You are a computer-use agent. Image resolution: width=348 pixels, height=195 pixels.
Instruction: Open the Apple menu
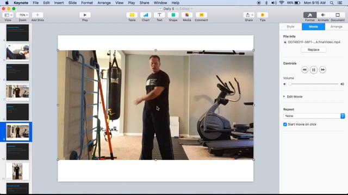point(7,3)
